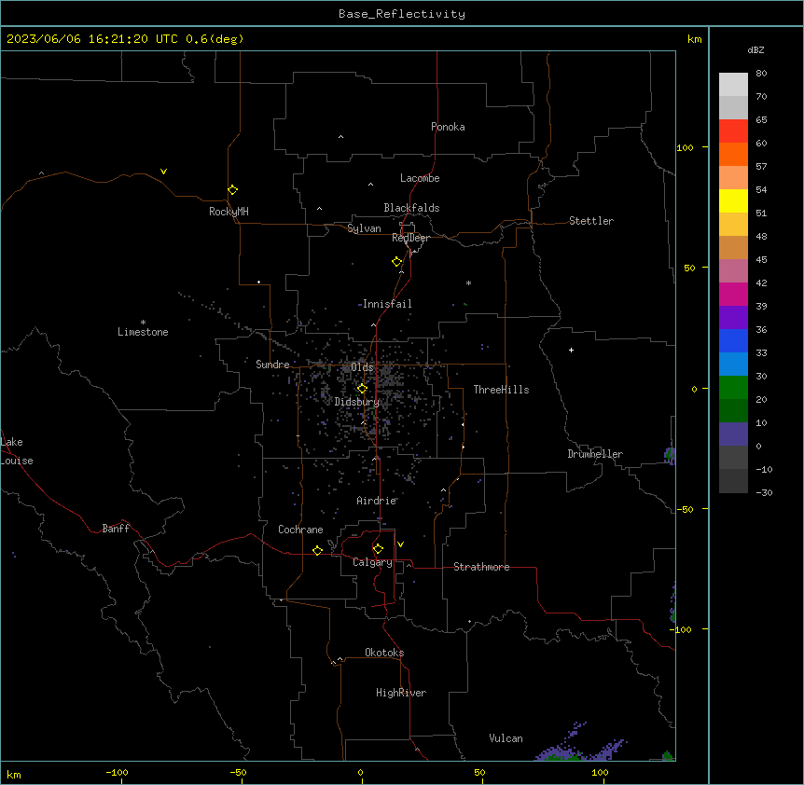Select the RockyMH label
Viewport: 804px width, 785px height.
coord(229,212)
